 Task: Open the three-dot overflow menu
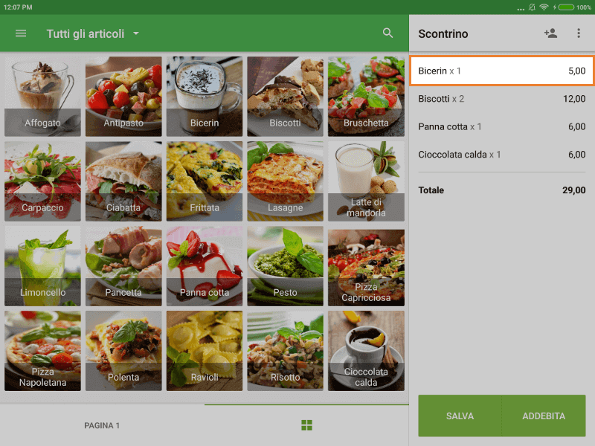[x=579, y=33]
